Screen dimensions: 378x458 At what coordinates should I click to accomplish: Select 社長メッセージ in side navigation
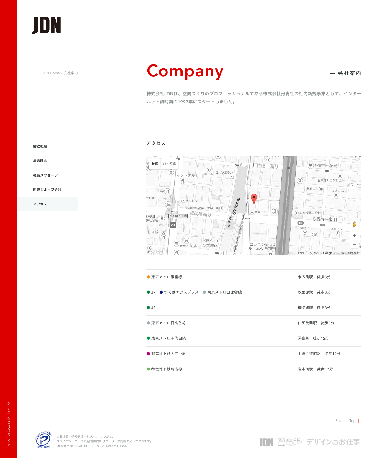click(45, 175)
